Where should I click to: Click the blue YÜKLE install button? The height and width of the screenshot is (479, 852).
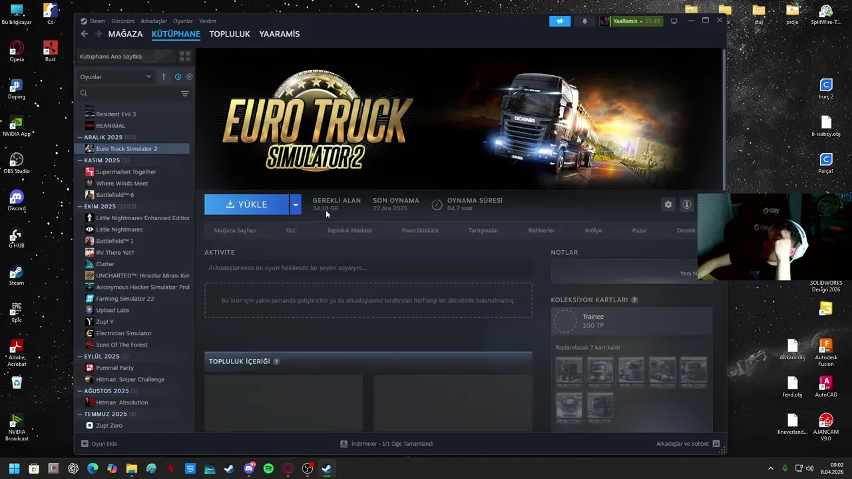click(x=246, y=205)
